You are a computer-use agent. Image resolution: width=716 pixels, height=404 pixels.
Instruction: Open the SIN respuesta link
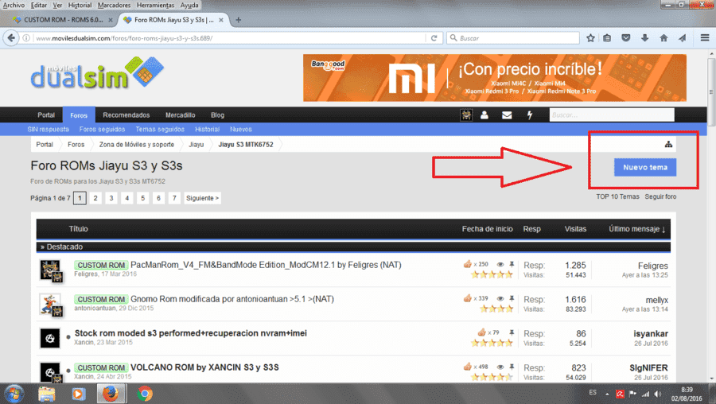tap(48, 129)
